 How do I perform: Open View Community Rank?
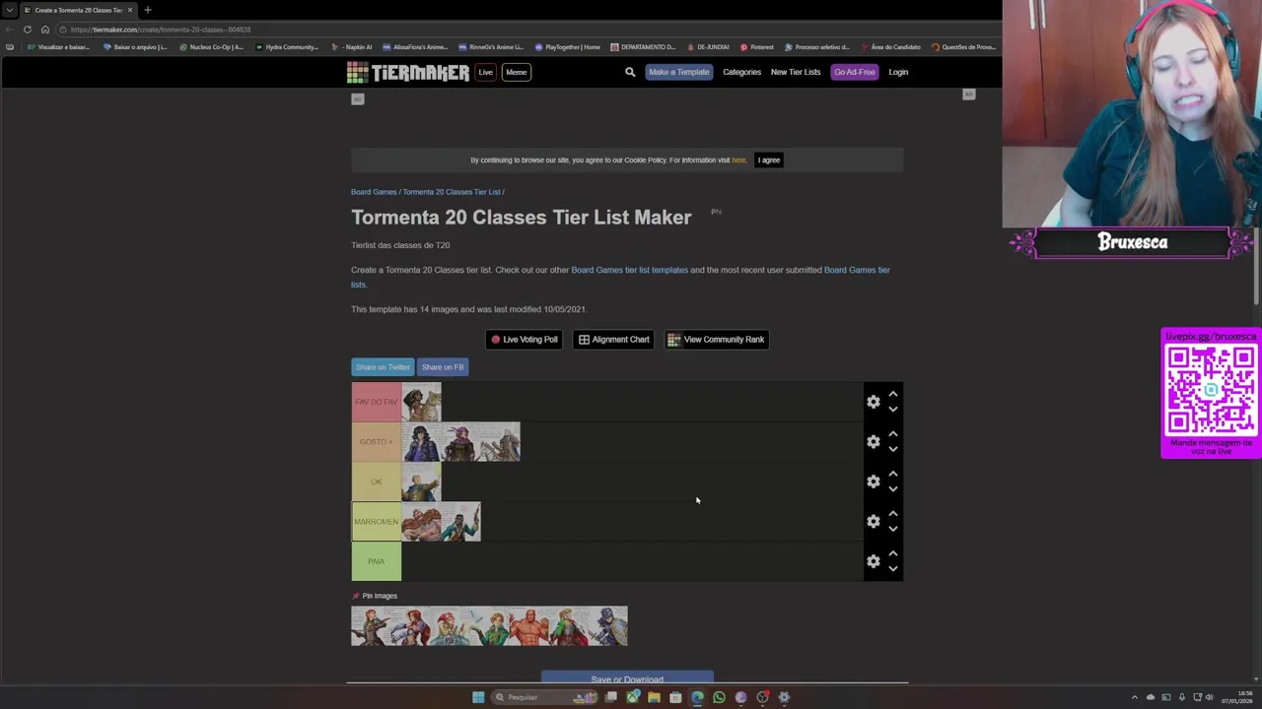(x=716, y=340)
